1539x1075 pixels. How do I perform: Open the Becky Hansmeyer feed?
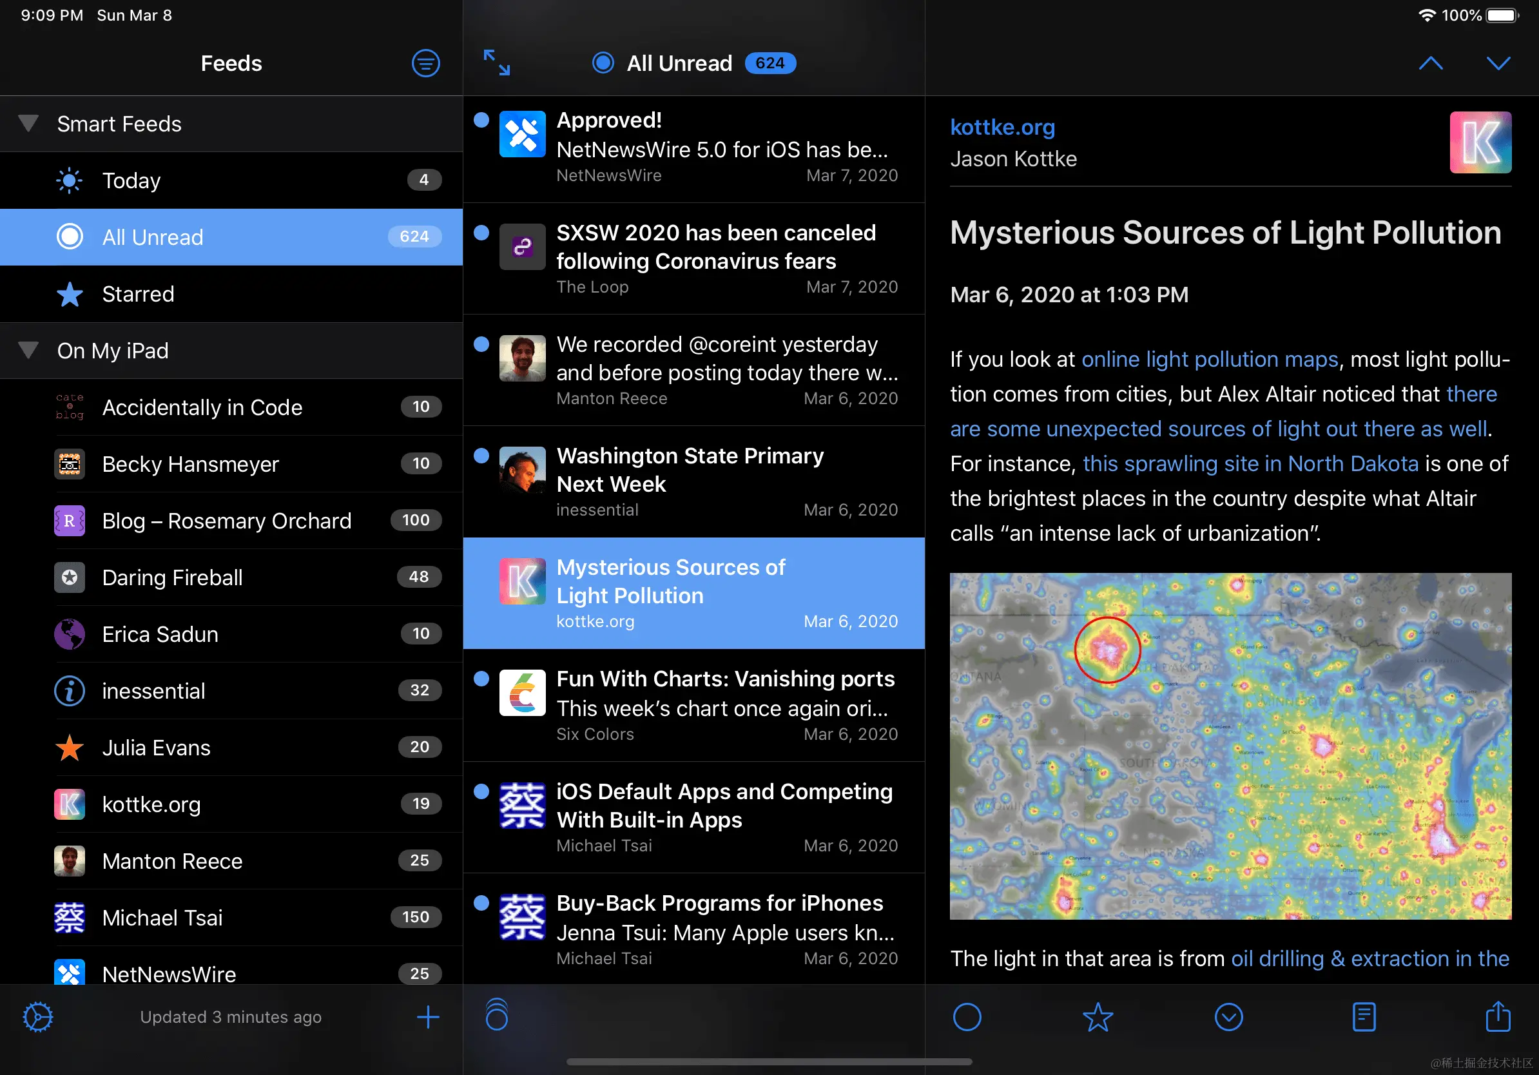pos(231,464)
